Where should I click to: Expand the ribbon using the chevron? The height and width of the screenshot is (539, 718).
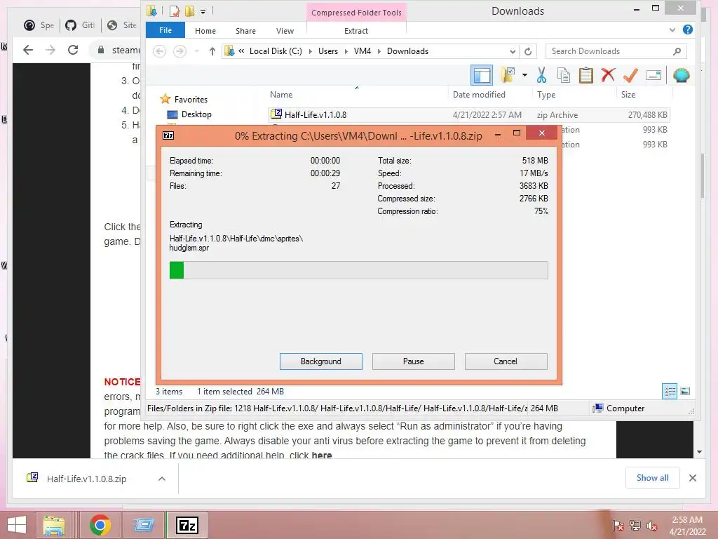(x=672, y=30)
